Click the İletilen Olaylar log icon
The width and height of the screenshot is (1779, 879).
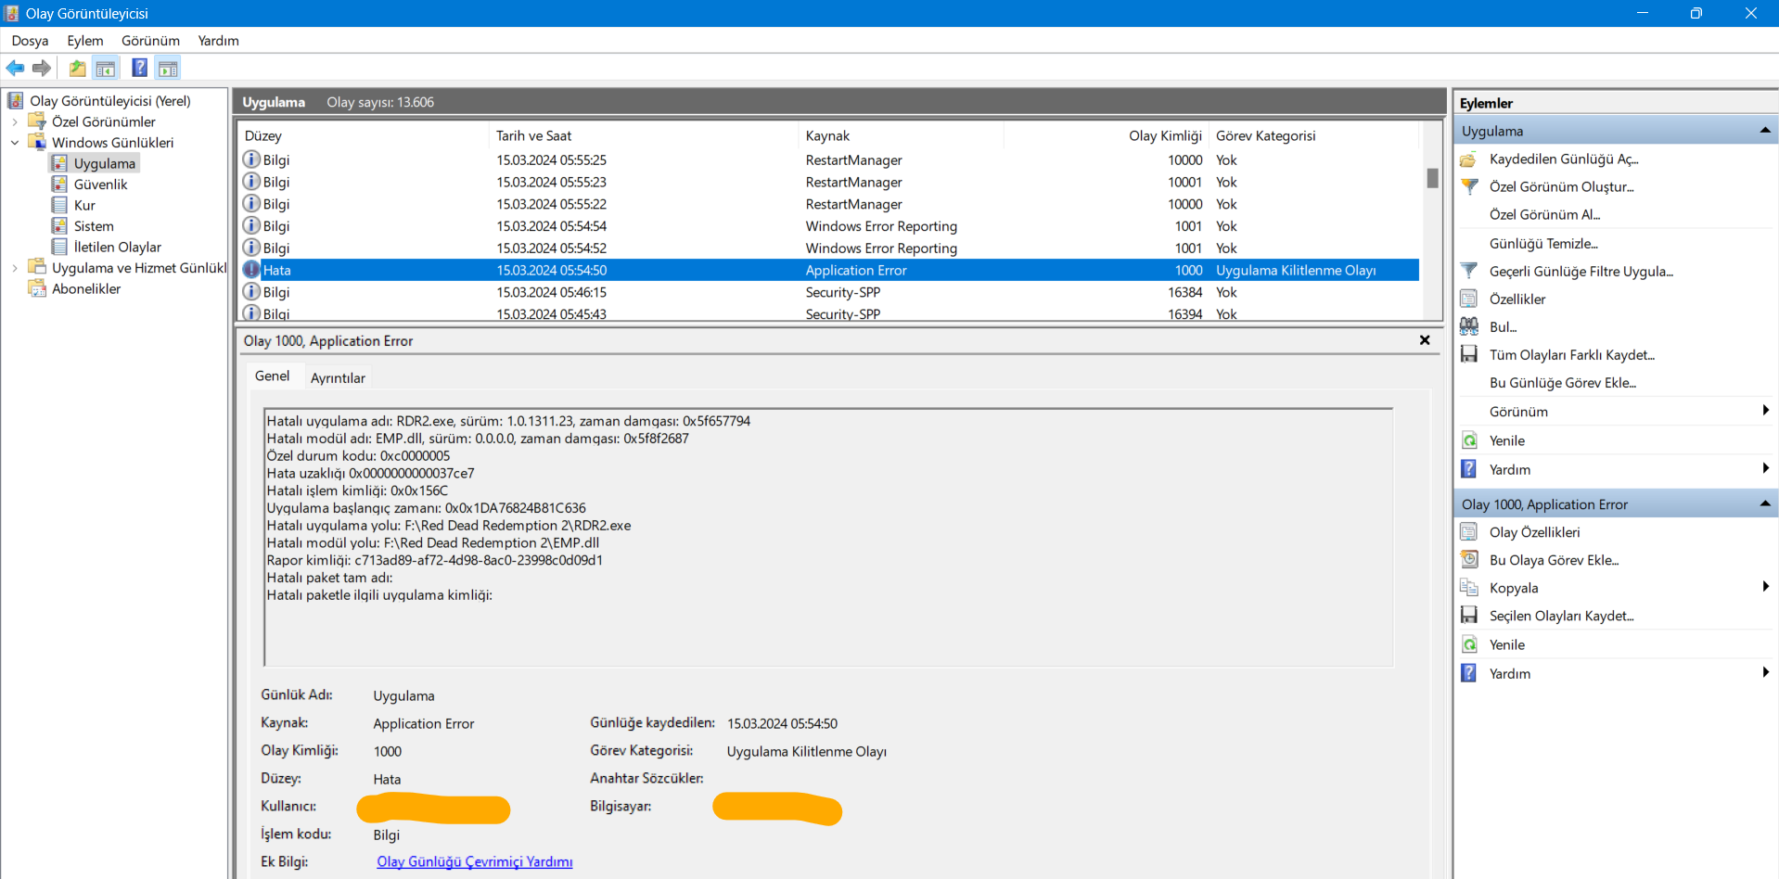[59, 247]
